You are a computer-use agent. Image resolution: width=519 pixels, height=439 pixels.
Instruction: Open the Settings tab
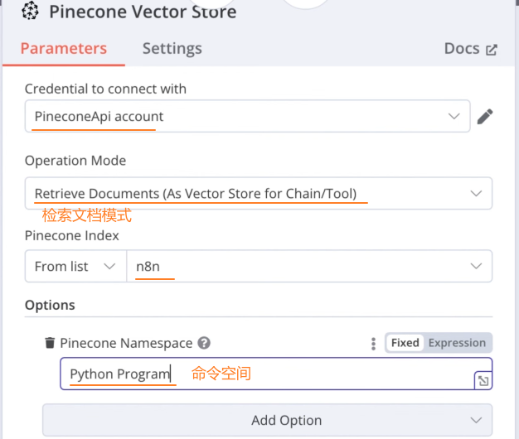click(x=172, y=48)
